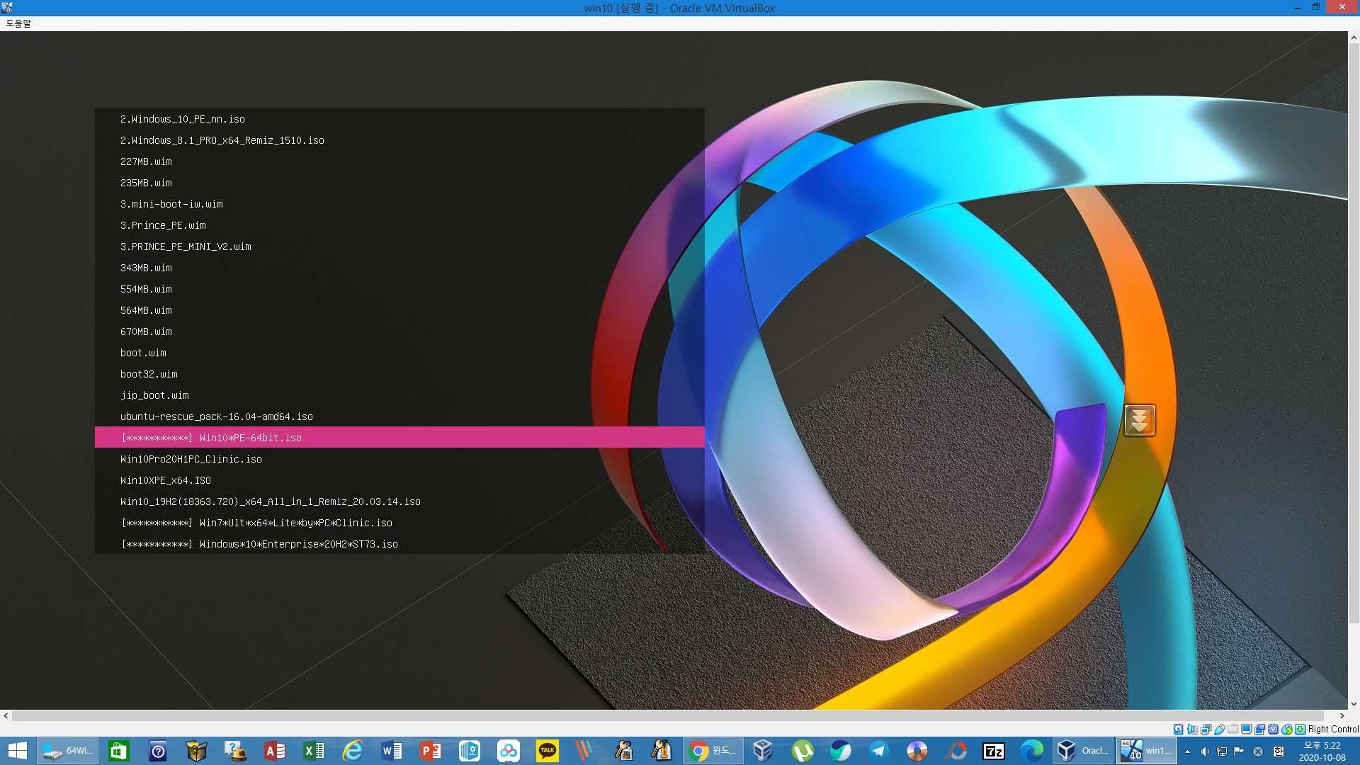Launch Microsoft Access from taskbar
Screen dimensions: 1360x765
click(x=275, y=751)
